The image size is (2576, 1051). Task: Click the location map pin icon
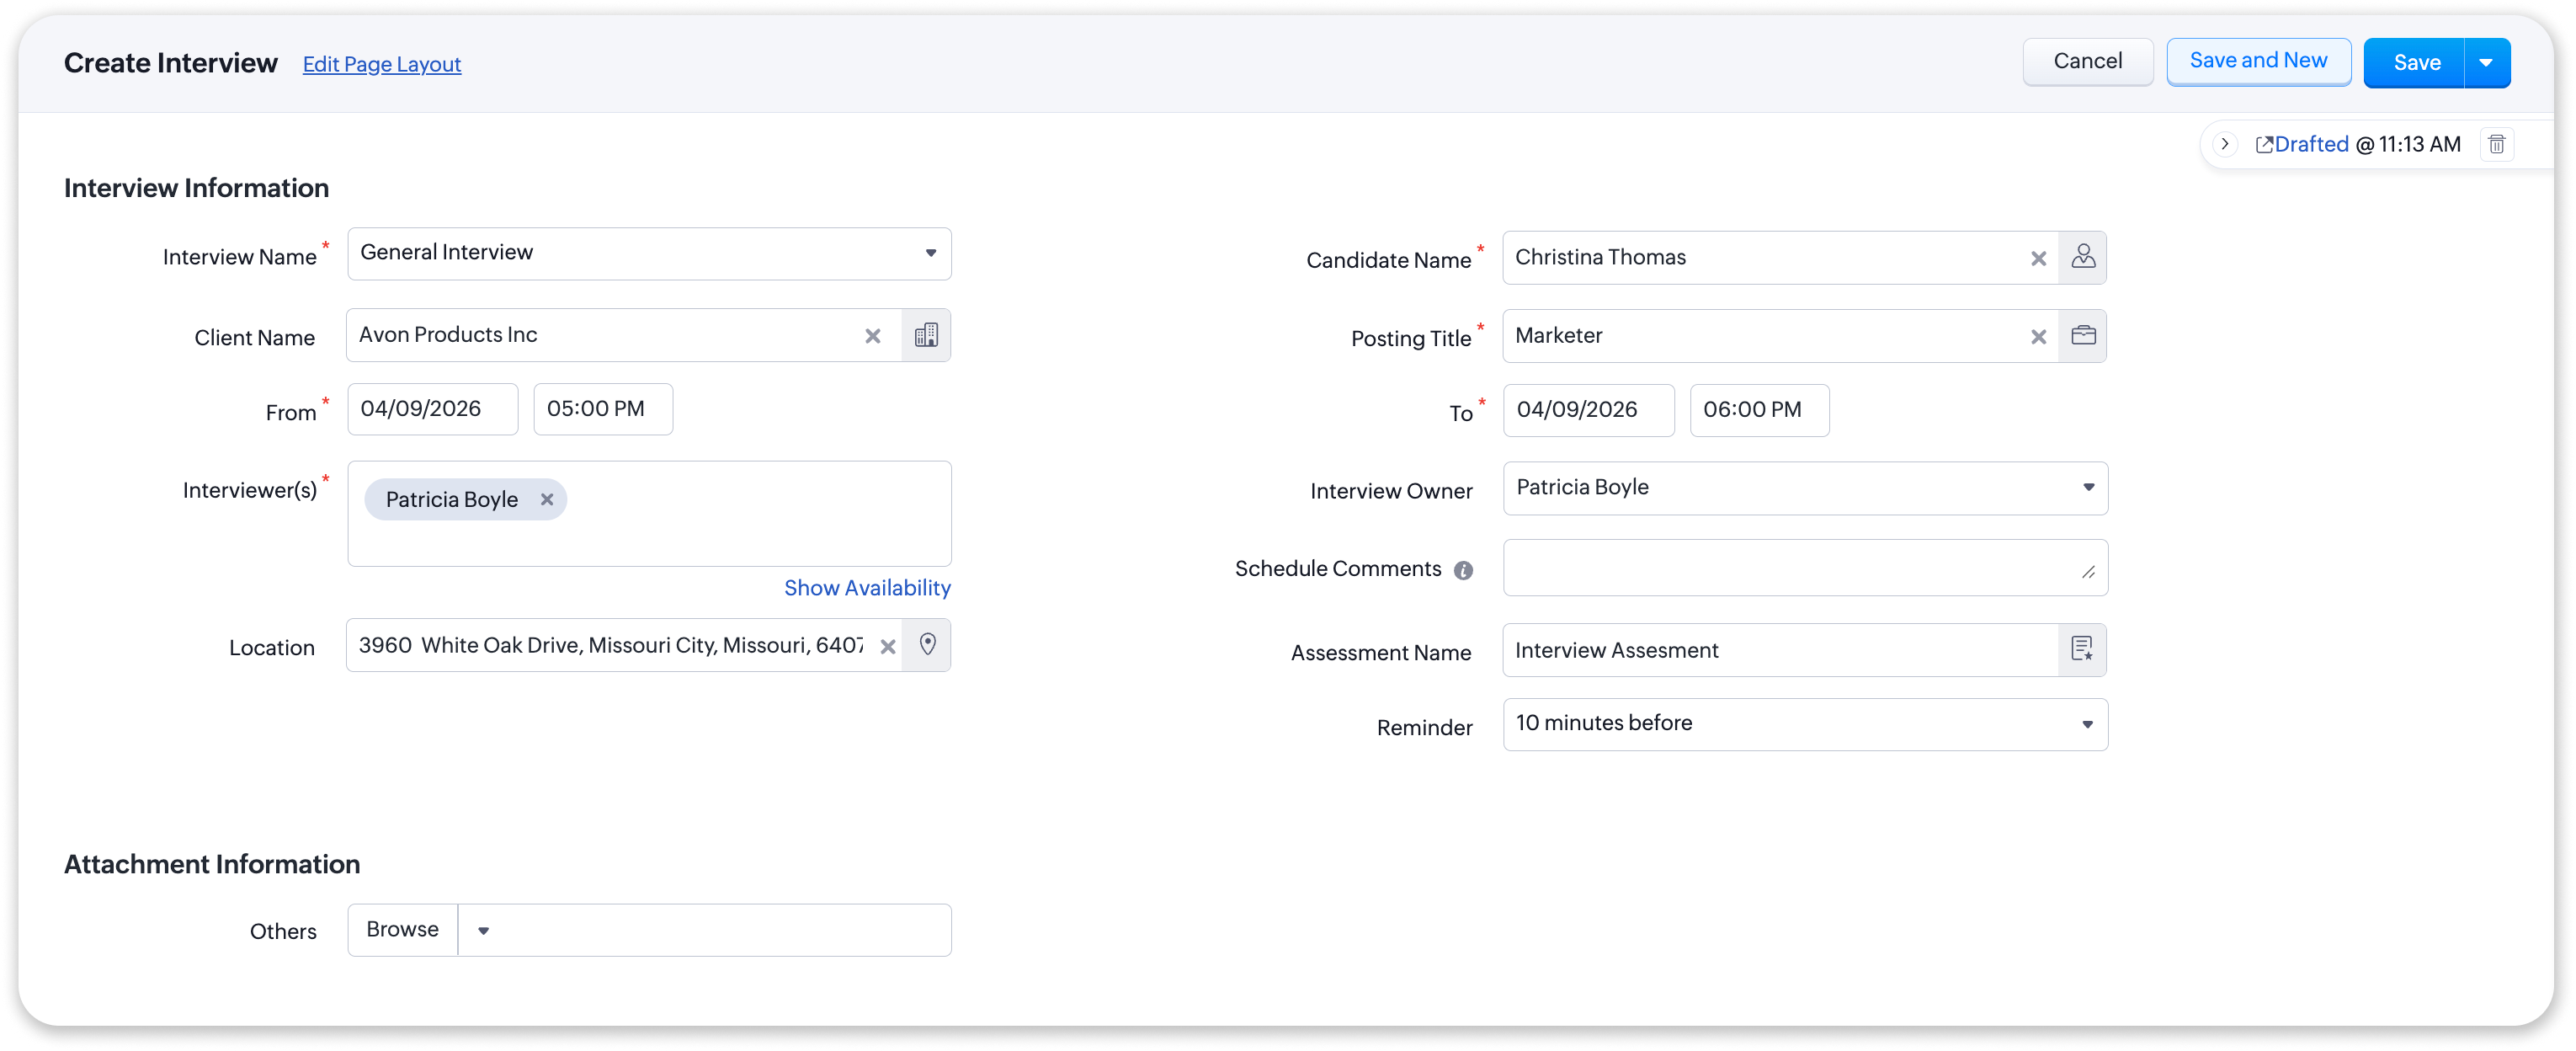(x=927, y=645)
